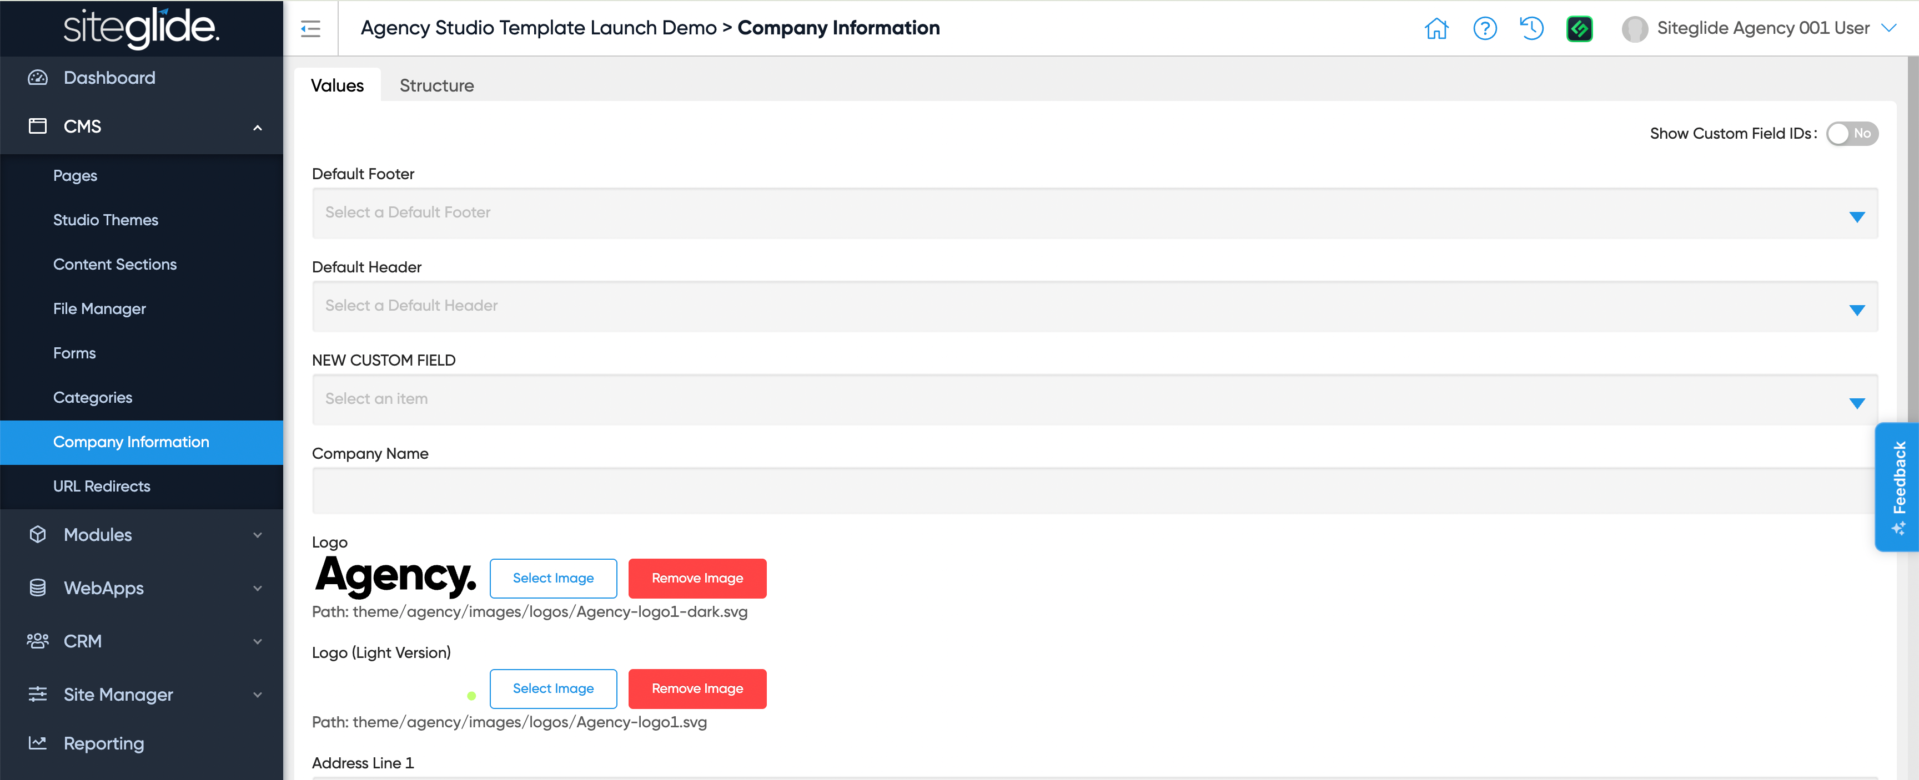Image resolution: width=1919 pixels, height=780 pixels.
Task: Click the Modules cube icon
Action: click(x=37, y=534)
